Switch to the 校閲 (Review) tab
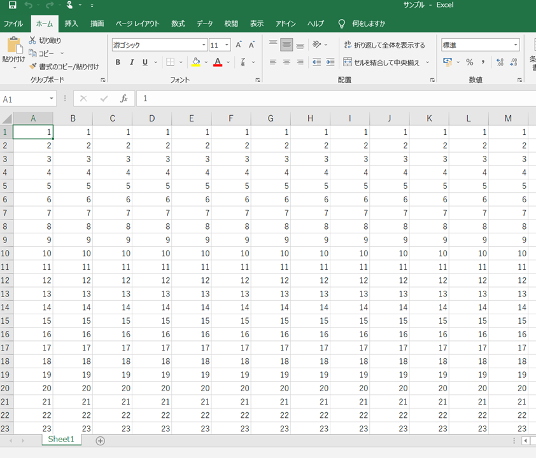536x458 pixels. (231, 24)
